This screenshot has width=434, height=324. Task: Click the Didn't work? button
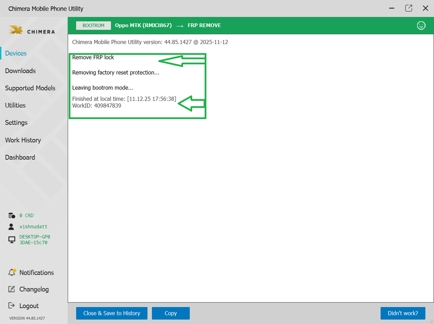coord(403,313)
